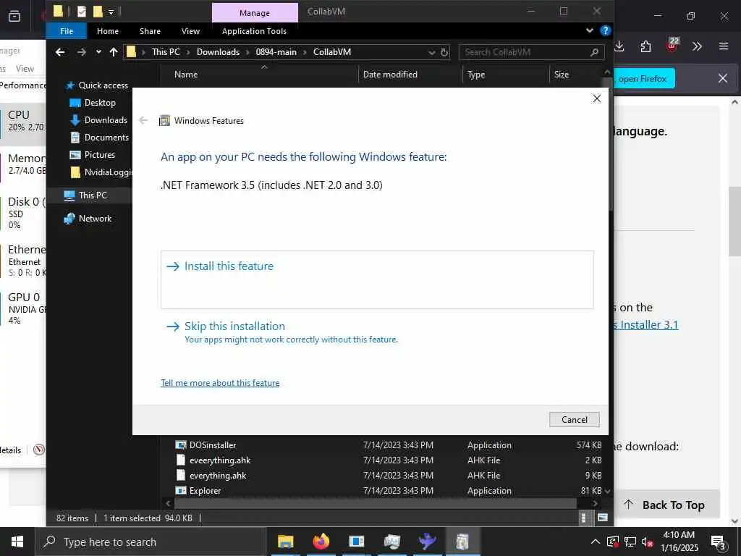
Task: Switch to the Home ribbon tab
Action: coord(108,31)
